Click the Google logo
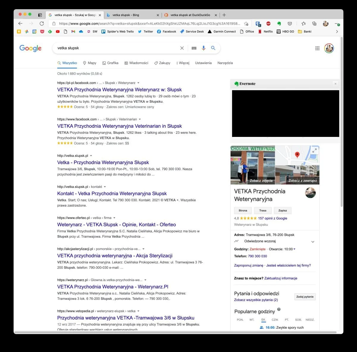 [x=30, y=48]
